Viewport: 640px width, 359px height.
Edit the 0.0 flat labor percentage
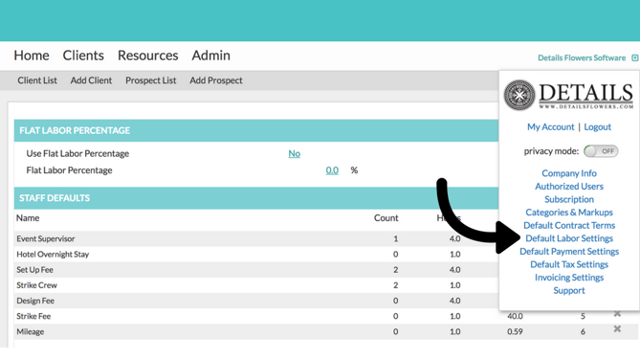tap(332, 170)
